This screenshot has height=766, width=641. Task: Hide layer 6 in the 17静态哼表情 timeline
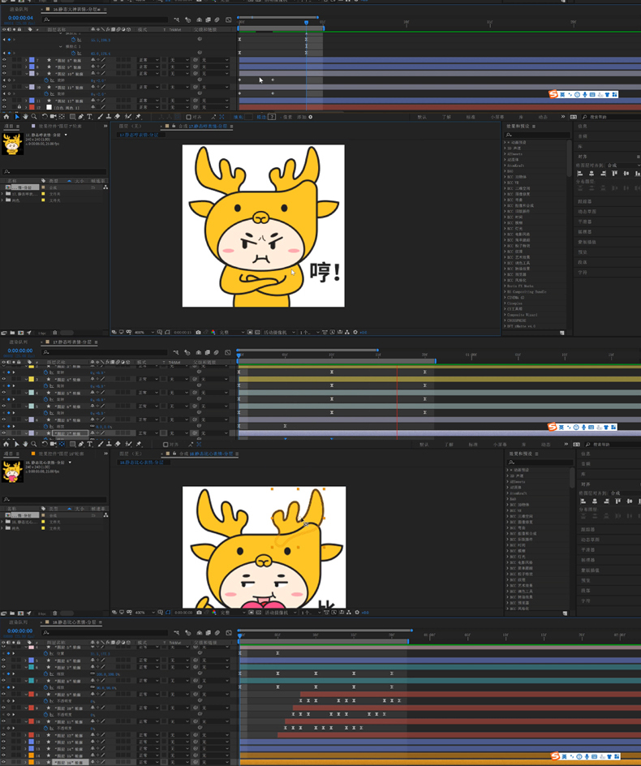pos(4,420)
